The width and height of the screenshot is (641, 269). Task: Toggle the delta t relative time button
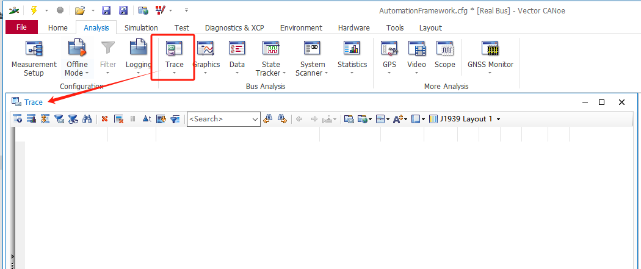point(147,119)
